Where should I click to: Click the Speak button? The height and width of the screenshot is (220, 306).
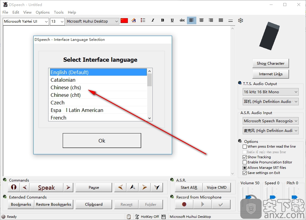coord(46,187)
